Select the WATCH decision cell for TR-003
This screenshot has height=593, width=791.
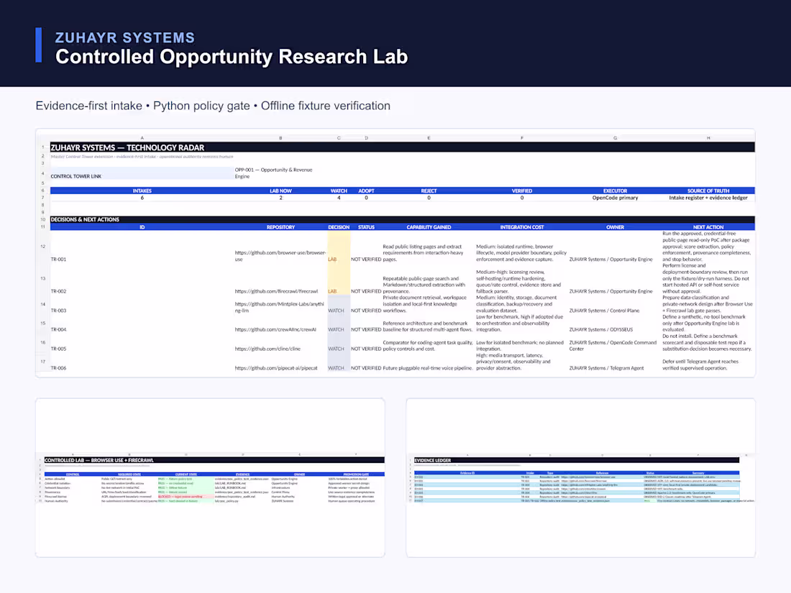[339, 305]
